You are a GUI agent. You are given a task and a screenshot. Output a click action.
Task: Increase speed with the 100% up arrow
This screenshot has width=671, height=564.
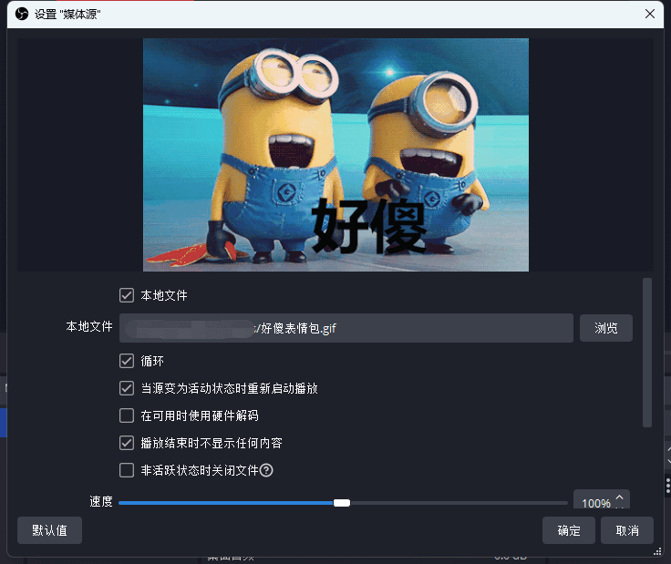[x=619, y=497]
